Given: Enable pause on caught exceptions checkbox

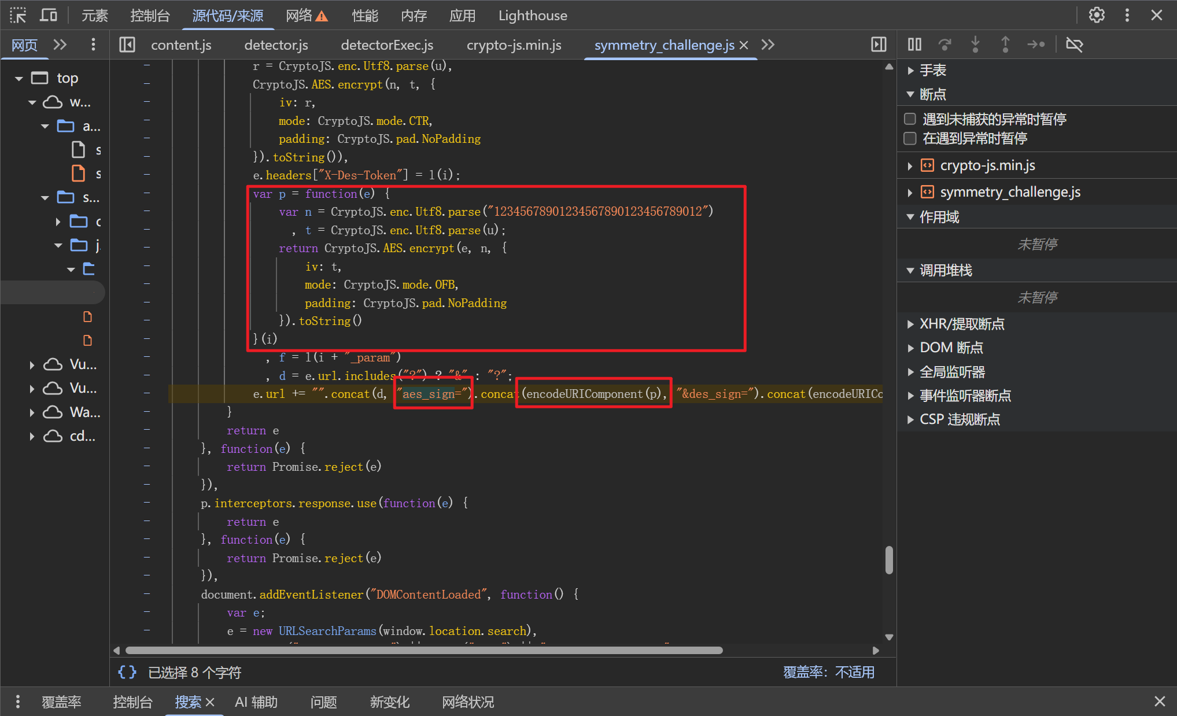Looking at the screenshot, I should point(910,138).
